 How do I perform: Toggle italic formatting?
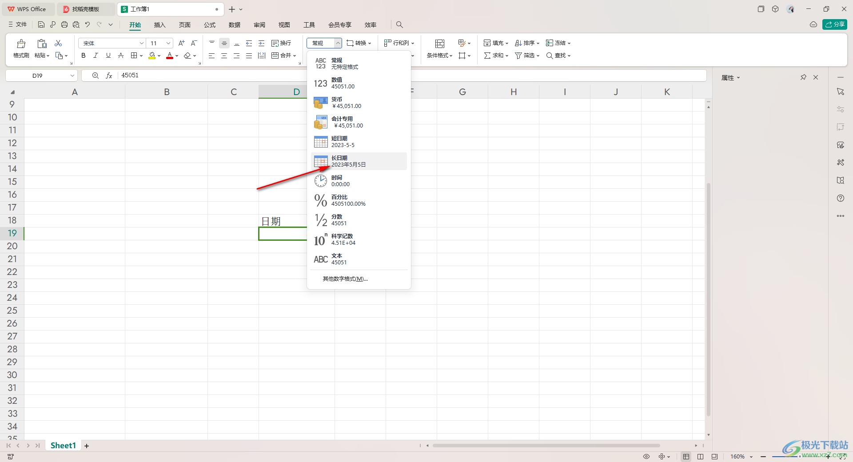coord(96,56)
